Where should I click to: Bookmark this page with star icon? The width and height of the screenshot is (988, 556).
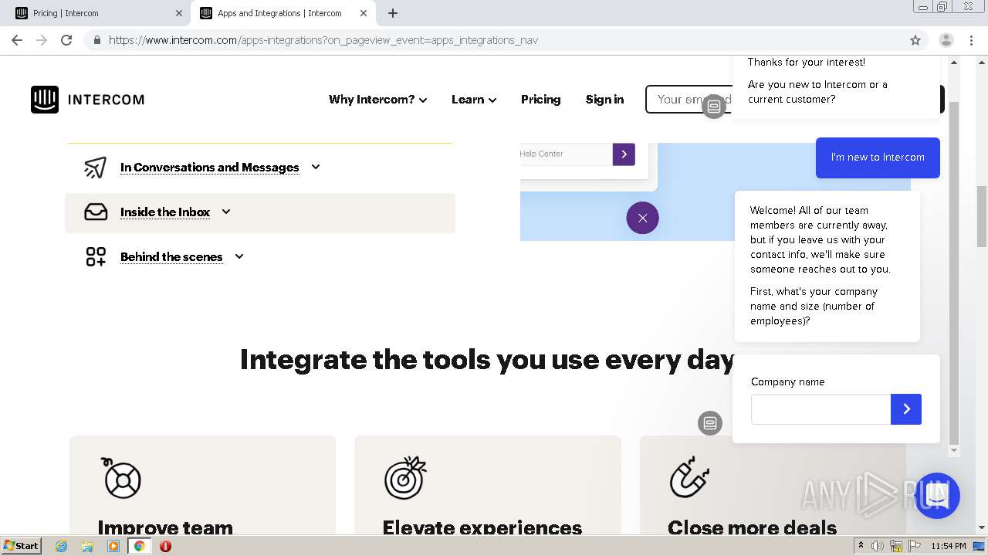915,40
